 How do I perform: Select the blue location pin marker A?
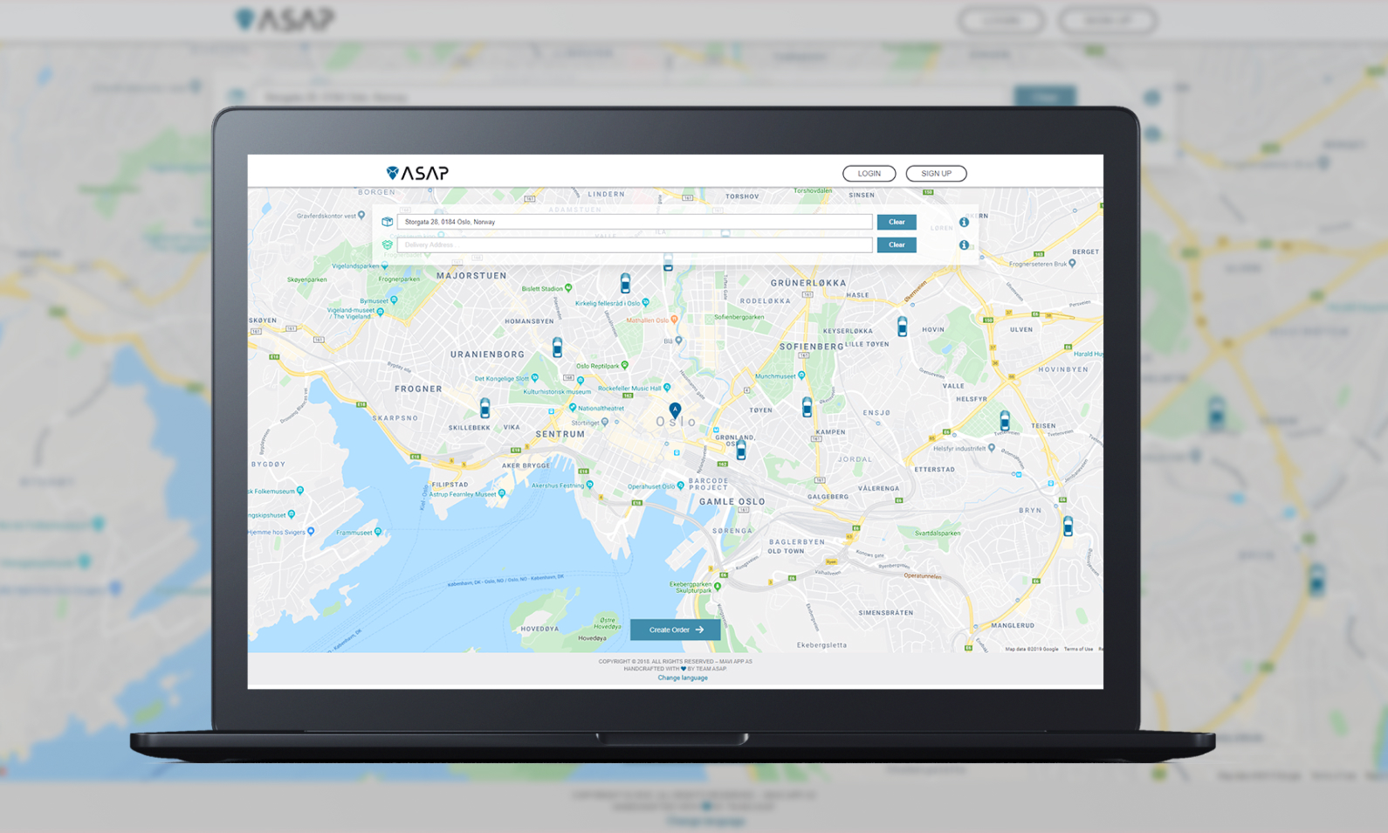coord(675,410)
